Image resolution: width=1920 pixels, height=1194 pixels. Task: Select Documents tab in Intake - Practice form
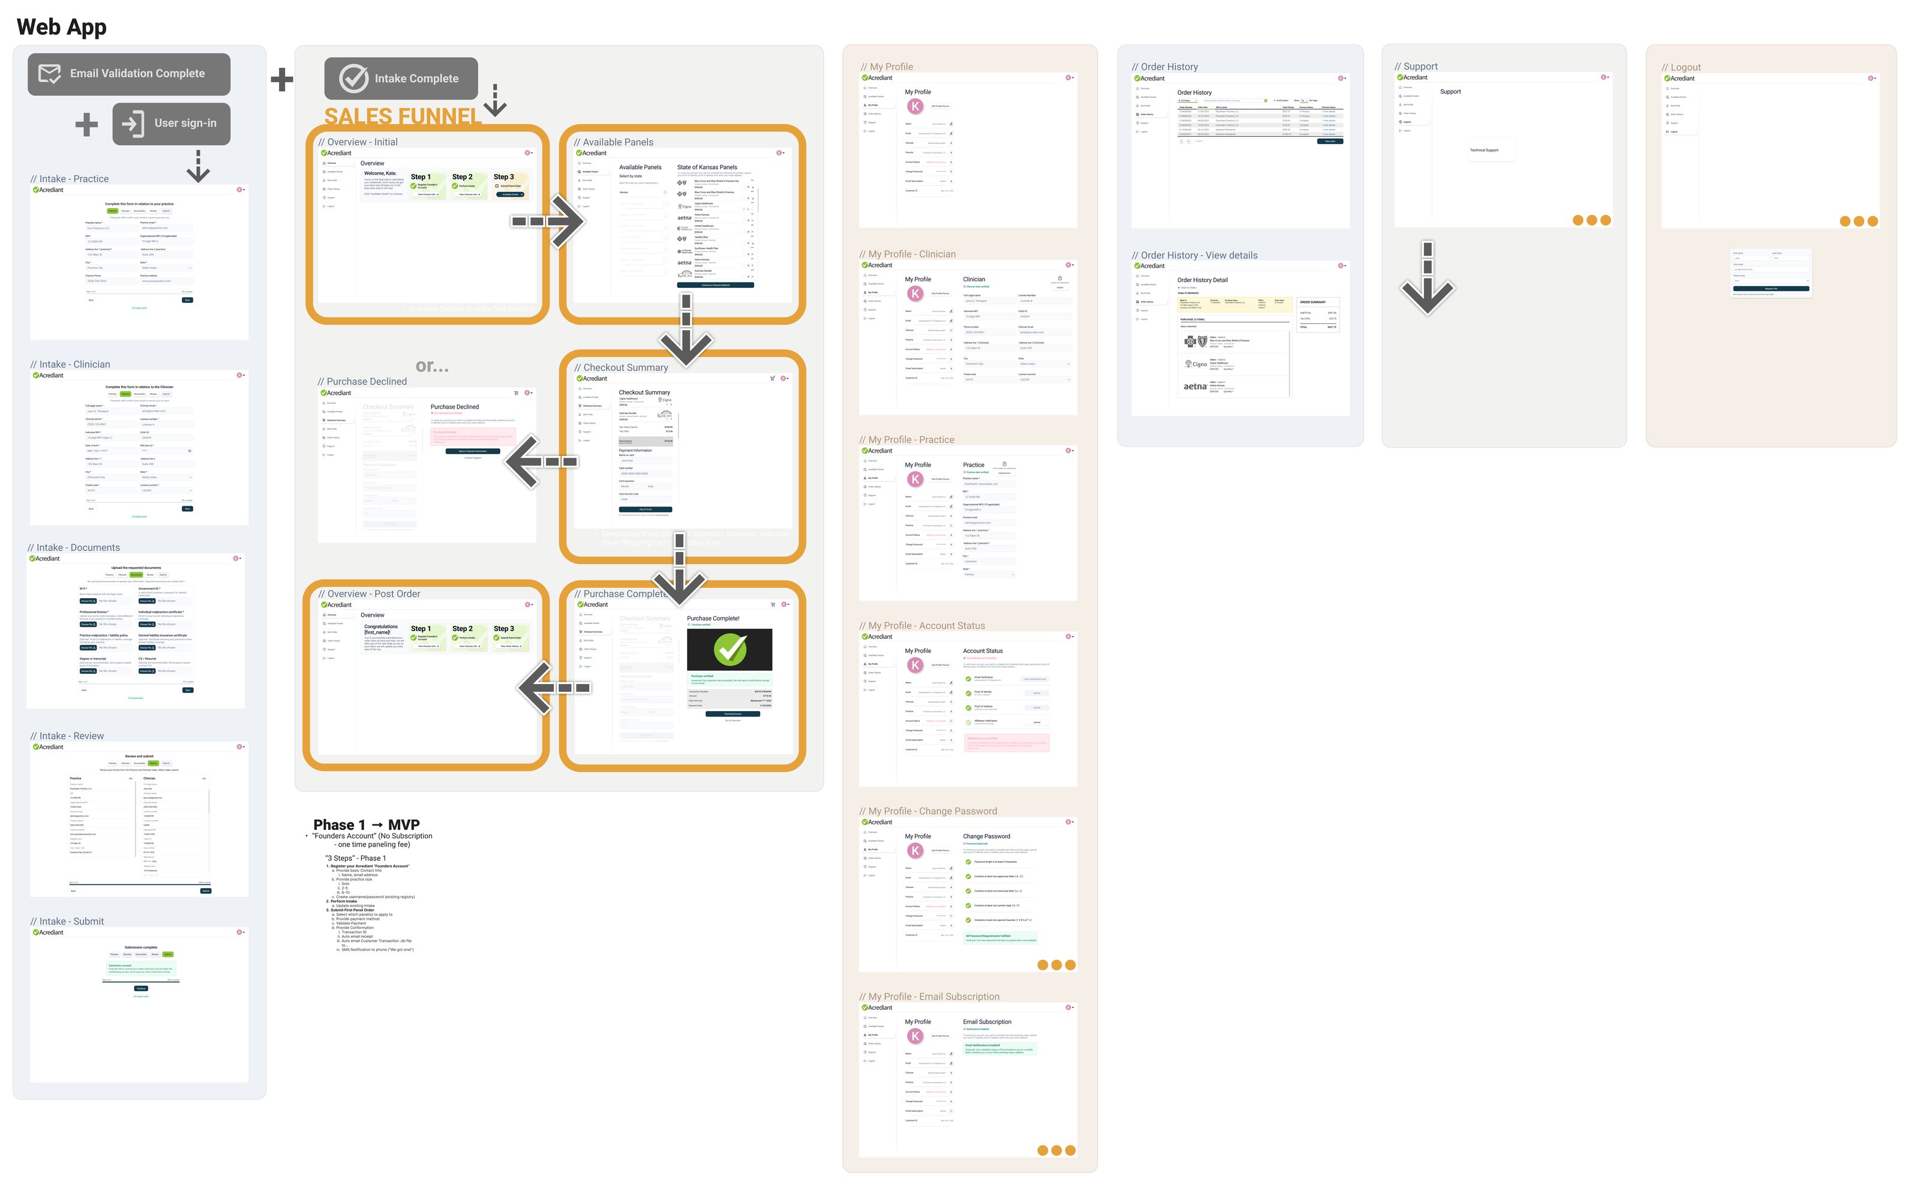[140, 211]
